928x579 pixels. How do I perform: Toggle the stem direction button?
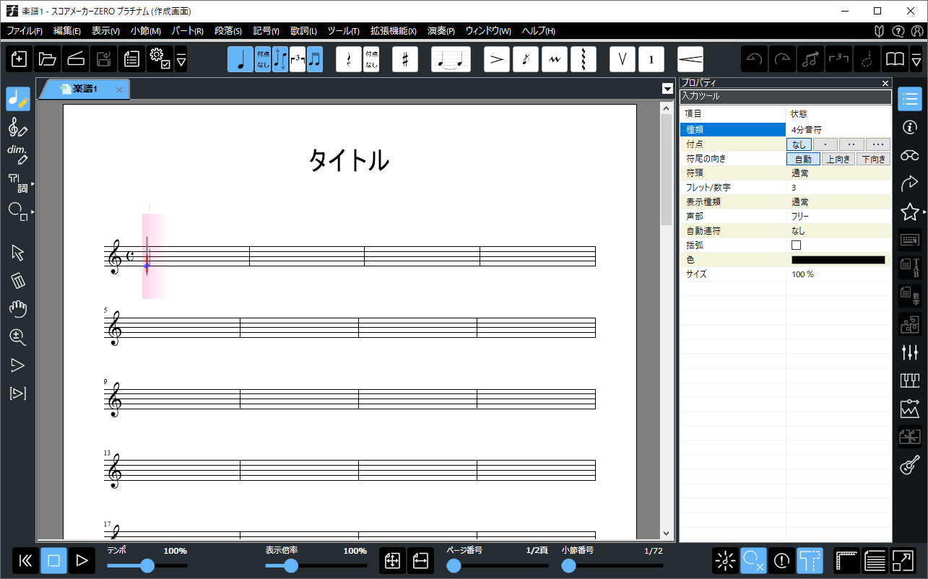(x=280, y=59)
